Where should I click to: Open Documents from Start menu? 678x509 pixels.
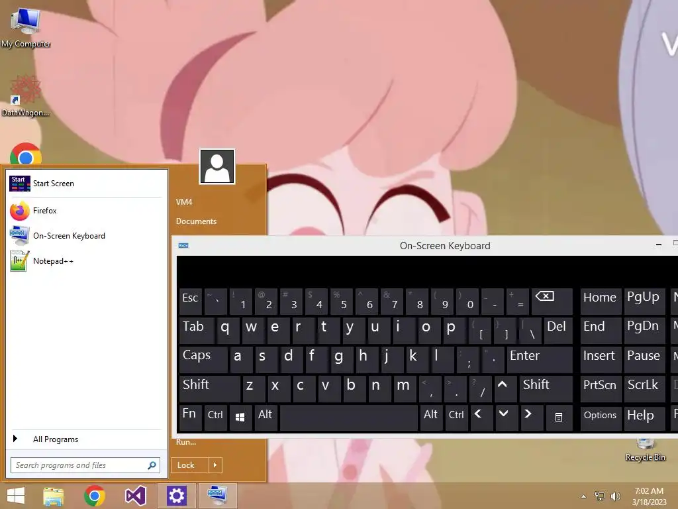(196, 221)
